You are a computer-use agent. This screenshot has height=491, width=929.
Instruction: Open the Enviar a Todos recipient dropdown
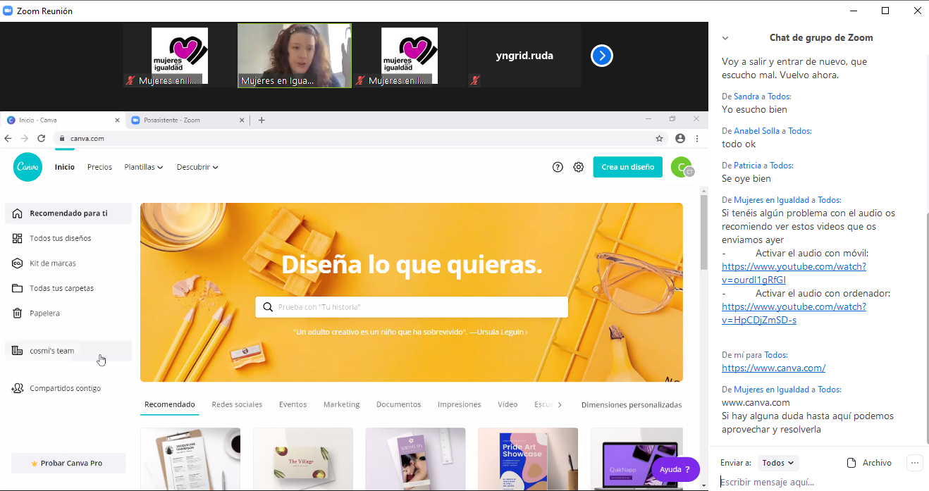778,463
